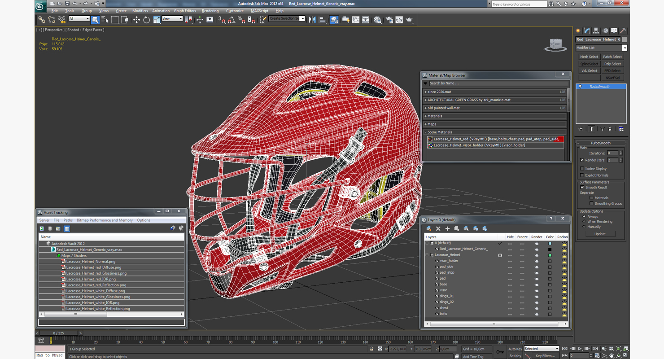
Task: Open the Graph Editors menu
Action: [185, 11]
